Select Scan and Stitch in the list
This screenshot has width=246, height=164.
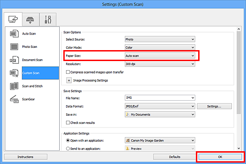[32, 86]
